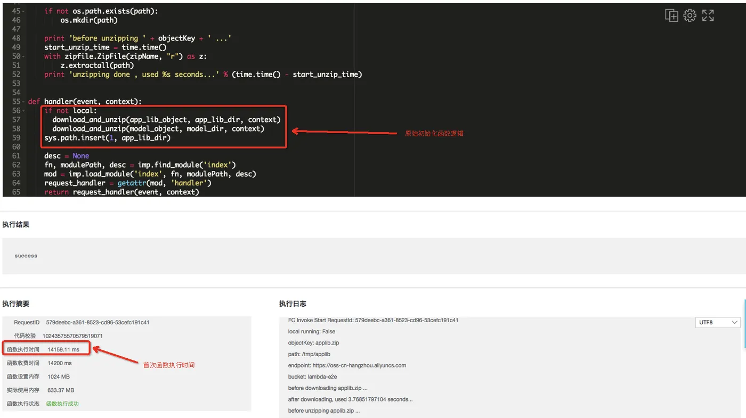Click the 'path: /tmp/applib' log line
The height and width of the screenshot is (418, 746).
pos(309,354)
